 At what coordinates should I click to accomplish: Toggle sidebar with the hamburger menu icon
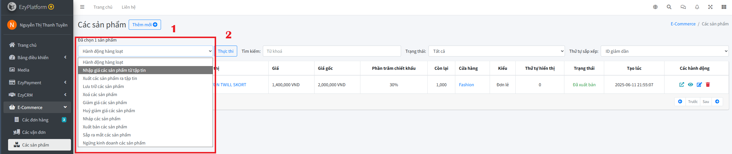[82, 7]
